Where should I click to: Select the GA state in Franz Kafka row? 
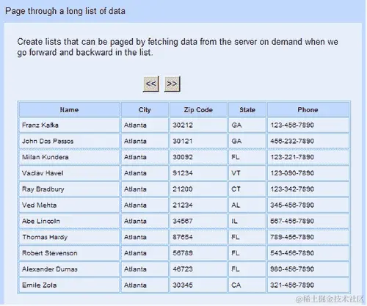coord(247,125)
